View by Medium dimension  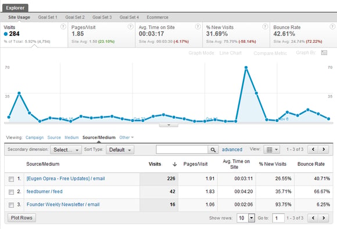click(71, 137)
